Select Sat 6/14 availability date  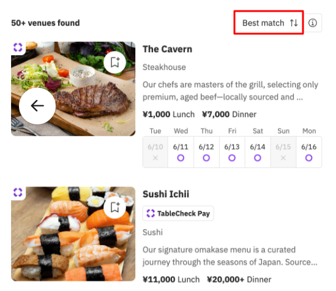(258, 152)
